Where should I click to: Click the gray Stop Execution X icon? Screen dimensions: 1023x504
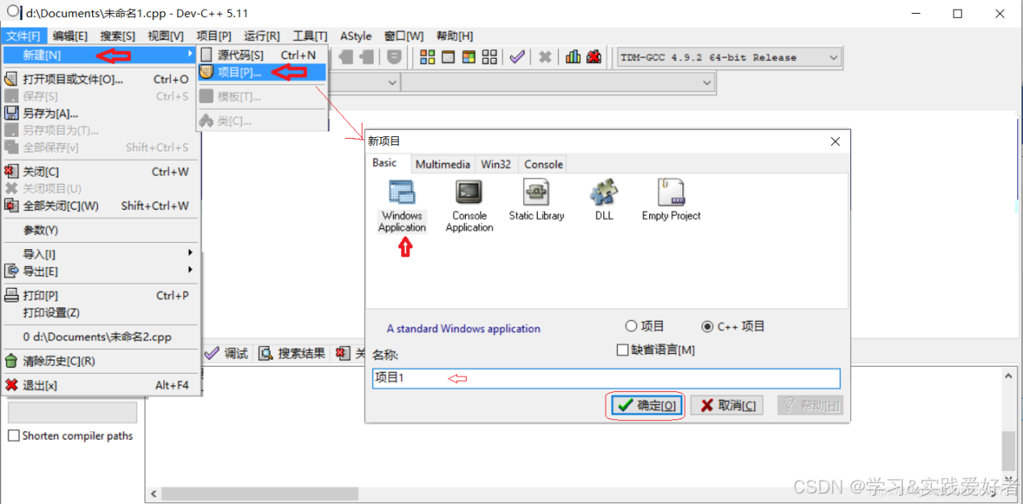pyautogui.click(x=545, y=56)
